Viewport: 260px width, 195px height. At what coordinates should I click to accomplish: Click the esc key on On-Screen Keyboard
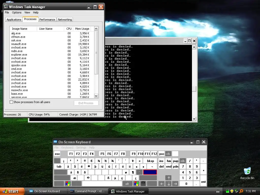[x=57, y=154]
